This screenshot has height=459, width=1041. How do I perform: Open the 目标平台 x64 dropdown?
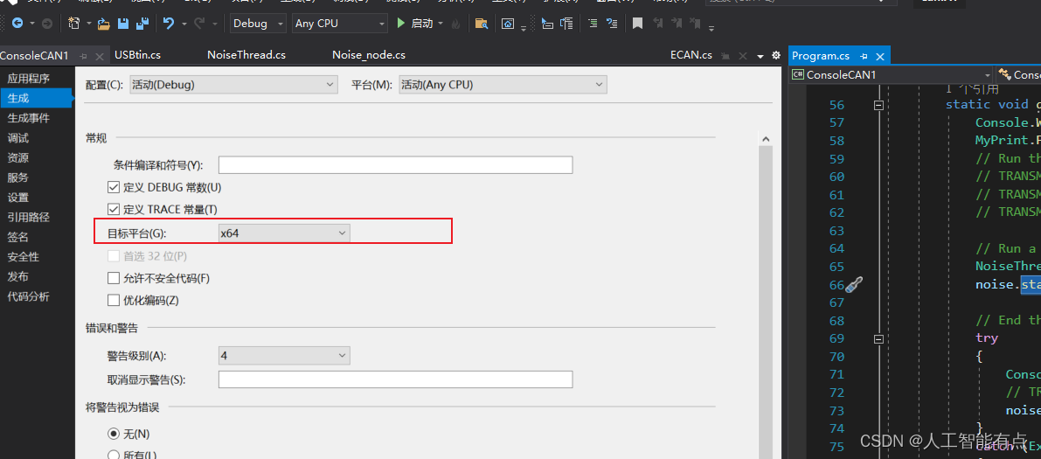click(284, 233)
